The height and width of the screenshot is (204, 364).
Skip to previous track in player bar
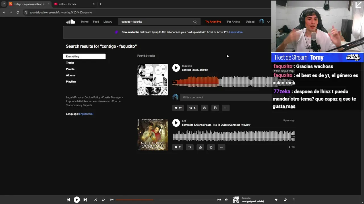click(68, 200)
